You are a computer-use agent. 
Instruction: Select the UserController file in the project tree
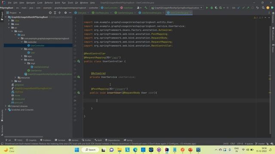pos(37,46)
